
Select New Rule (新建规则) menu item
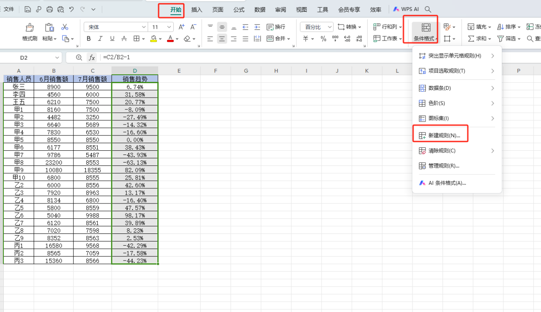pyautogui.click(x=457, y=136)
